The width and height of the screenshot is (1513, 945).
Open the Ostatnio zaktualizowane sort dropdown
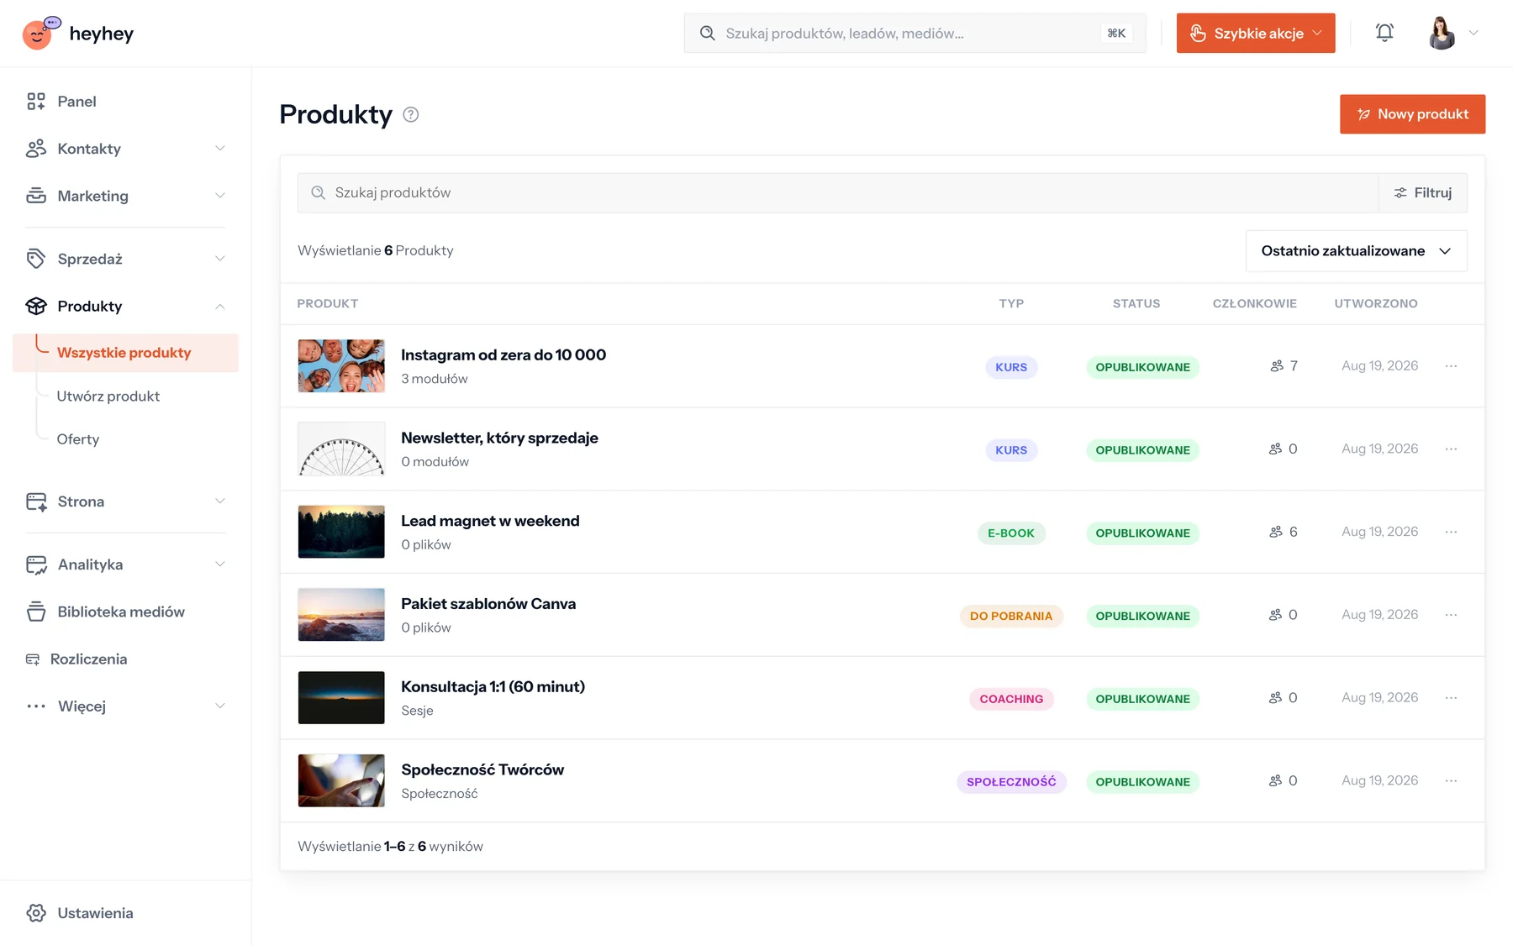(1356, 251)
